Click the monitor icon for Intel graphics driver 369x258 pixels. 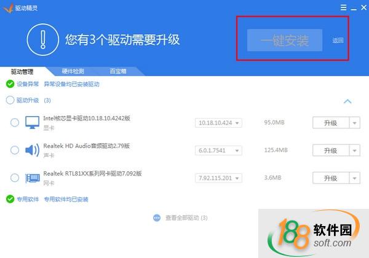point(32,123)
